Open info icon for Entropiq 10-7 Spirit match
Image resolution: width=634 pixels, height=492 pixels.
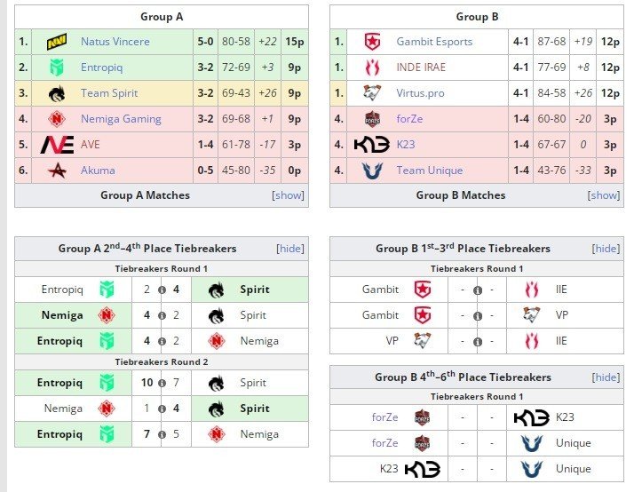pyautogui.click(x=162, y=383)
